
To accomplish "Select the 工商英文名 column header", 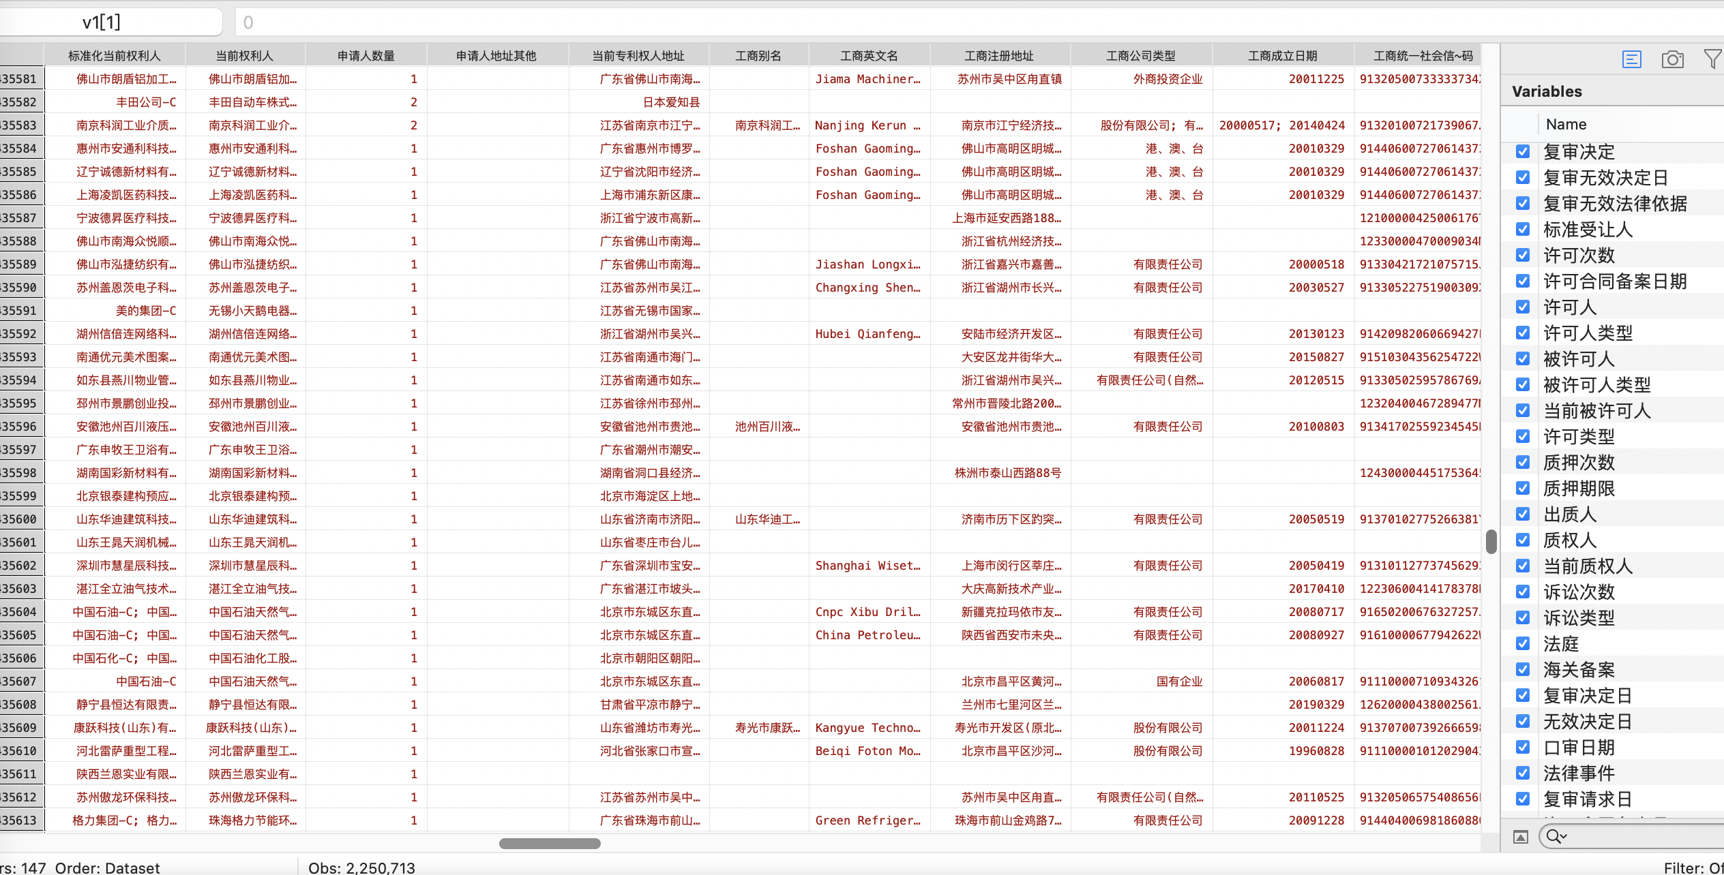I will click(x=869, y=56).
